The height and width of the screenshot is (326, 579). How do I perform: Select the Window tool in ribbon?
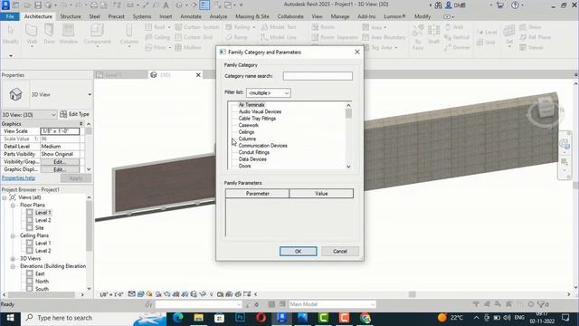[x=69, y=34]
